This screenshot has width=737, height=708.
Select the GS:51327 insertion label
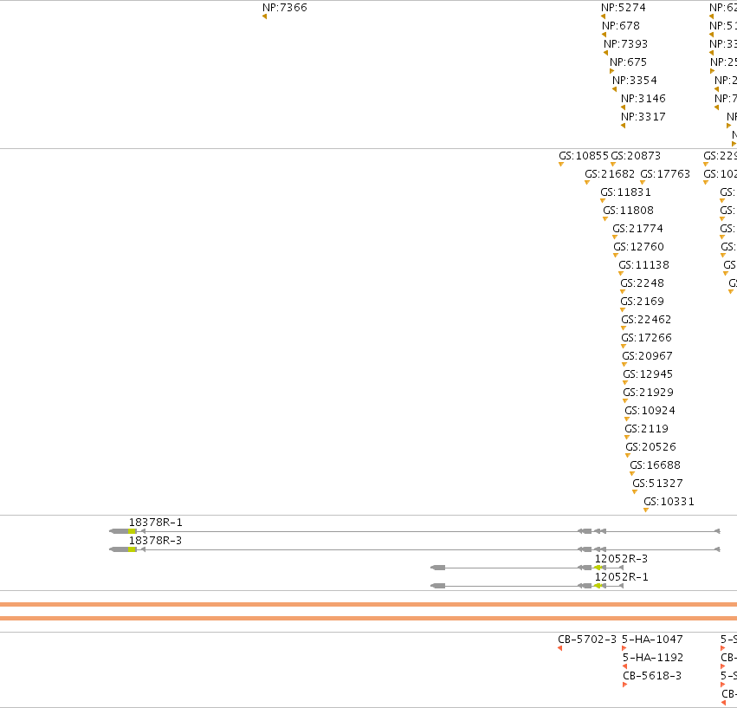click(657, 484)
